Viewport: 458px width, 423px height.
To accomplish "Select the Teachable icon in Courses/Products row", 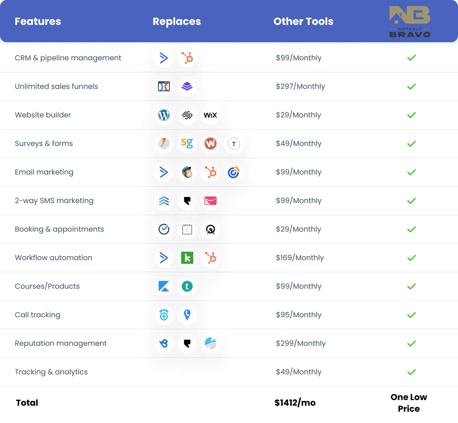I will coord(187,286).
